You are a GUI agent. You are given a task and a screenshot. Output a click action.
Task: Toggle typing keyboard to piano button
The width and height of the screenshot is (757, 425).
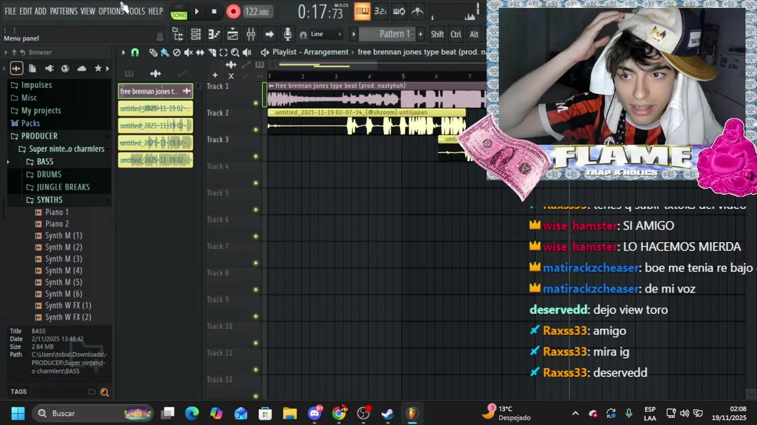click(362, 11)
